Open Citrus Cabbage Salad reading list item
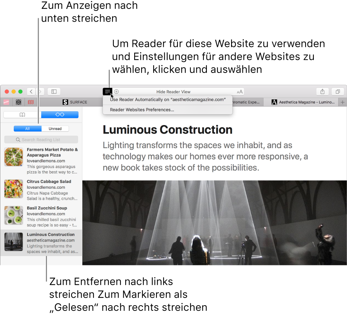347x316 pixels. [x=41, y=190]
